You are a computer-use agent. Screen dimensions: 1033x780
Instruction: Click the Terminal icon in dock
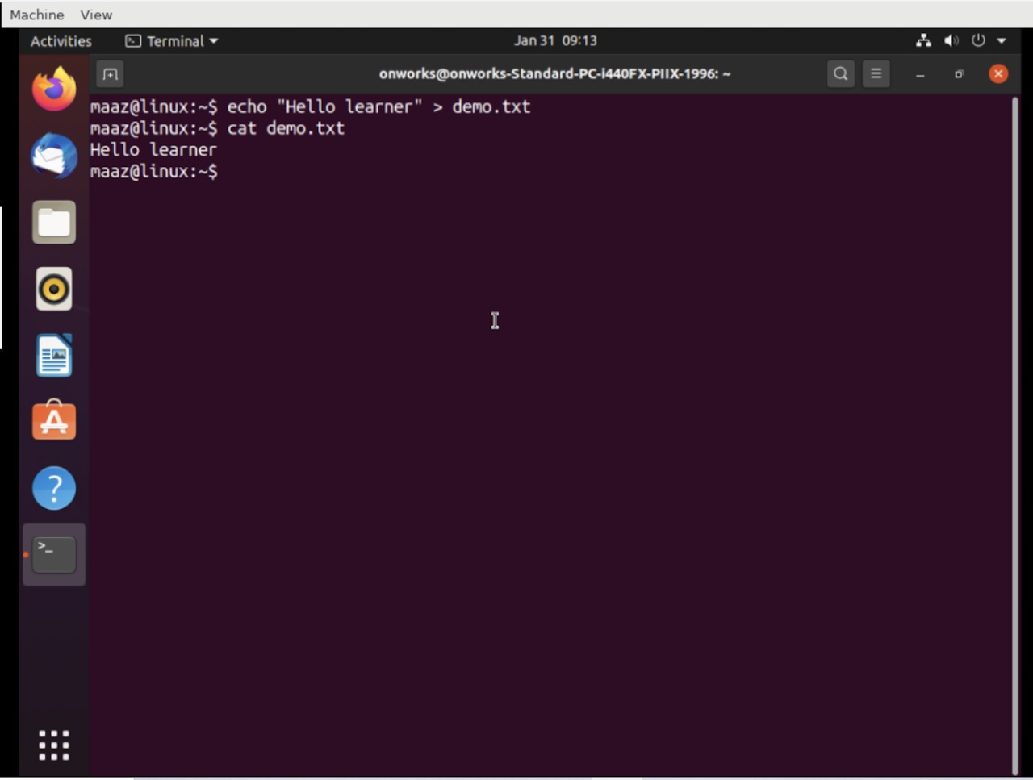(x=54, y=555)
